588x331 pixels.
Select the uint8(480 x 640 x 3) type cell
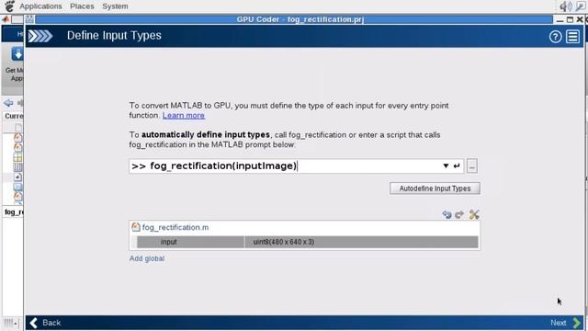tap(361, 242)
